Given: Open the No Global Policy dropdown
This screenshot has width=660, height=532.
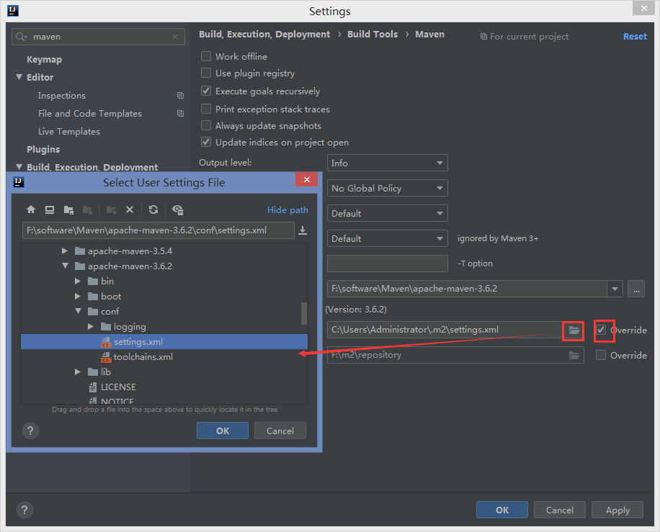Looking at the screenshot, I should point(387,189).
